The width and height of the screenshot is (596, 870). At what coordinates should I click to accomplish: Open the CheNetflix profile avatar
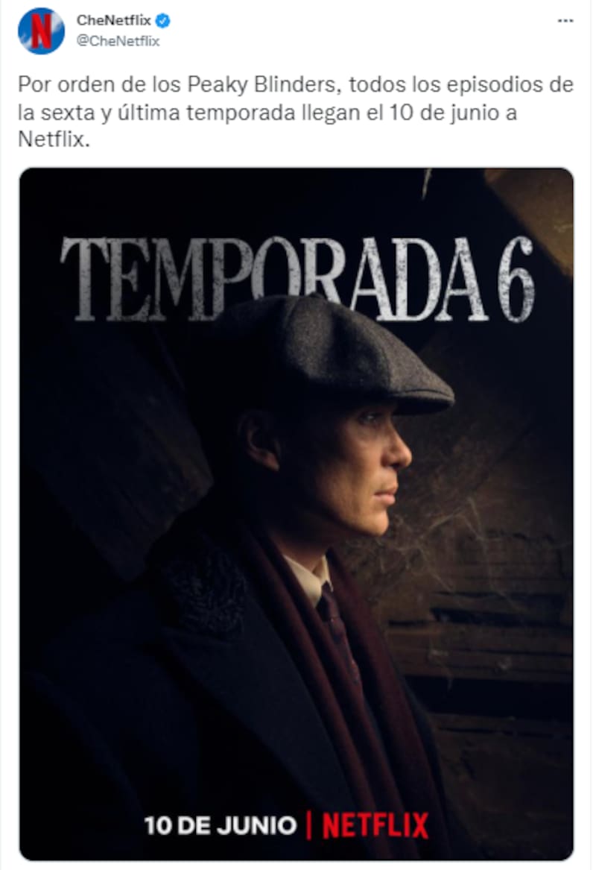pos(41,31)
